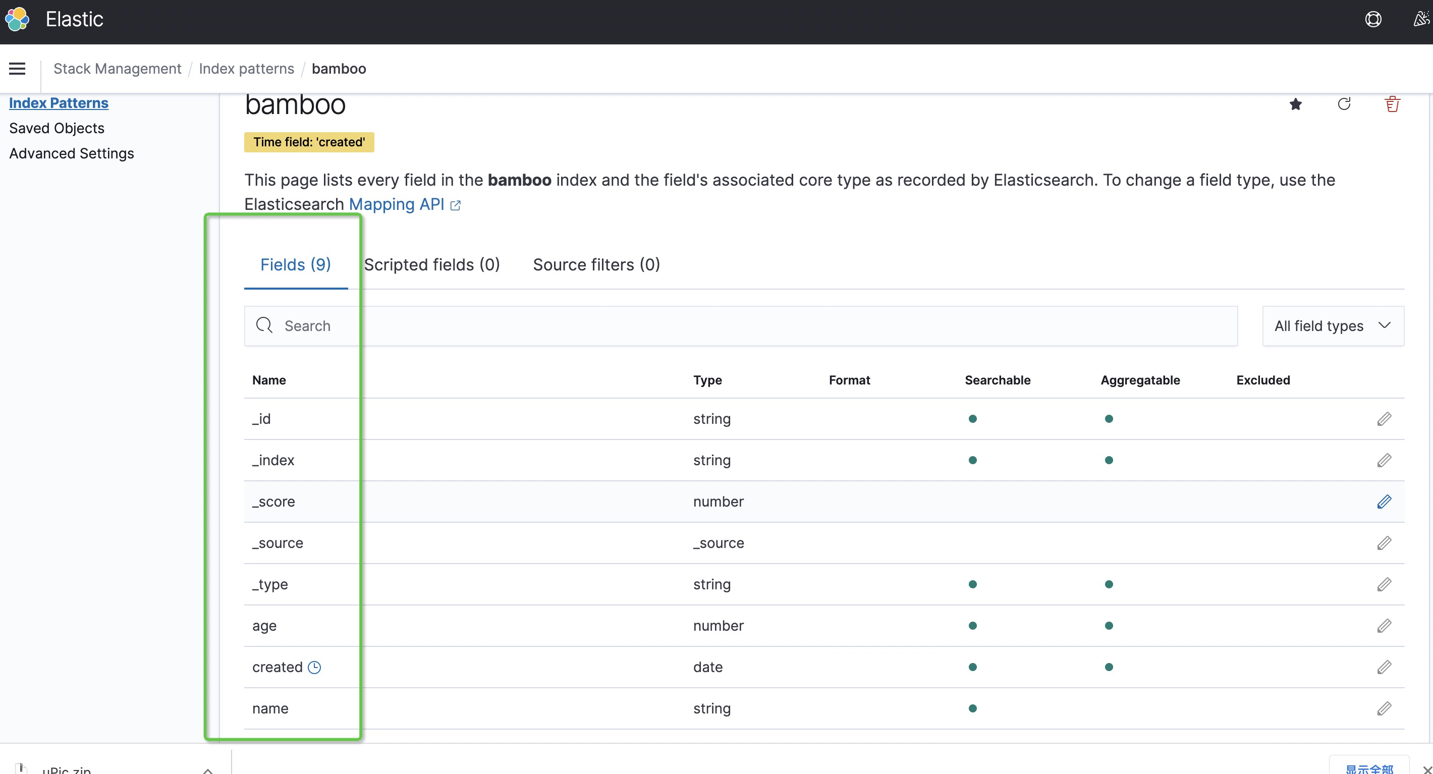Edit the _score field
The image size is (1433, 774).
1384,502
